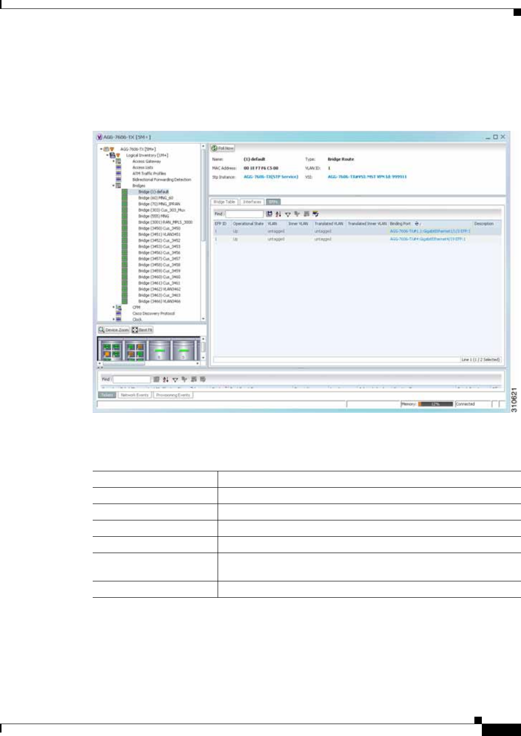Click export icon in bottom tickets toolbar

156,379
